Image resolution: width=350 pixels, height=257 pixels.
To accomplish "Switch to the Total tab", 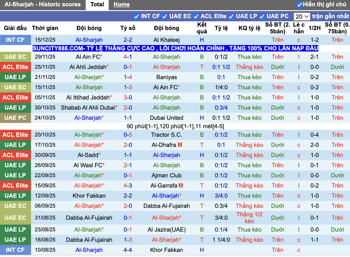I will (x=97, y=5).
